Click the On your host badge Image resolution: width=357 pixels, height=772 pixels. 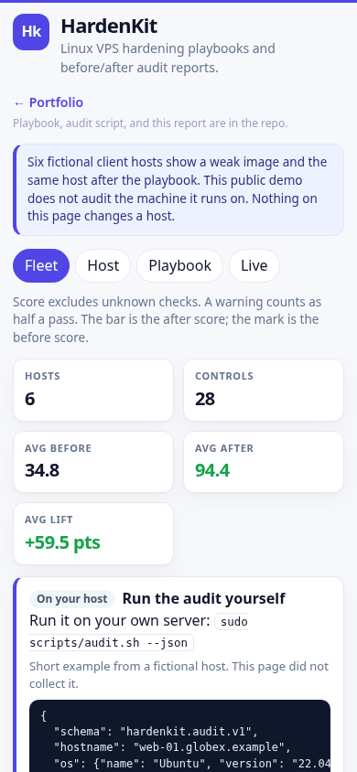(72, 599)
